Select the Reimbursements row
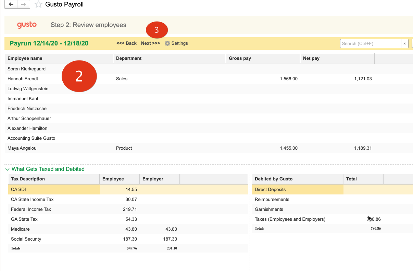Viewport: 413px width, 271px height. [333, 199]
